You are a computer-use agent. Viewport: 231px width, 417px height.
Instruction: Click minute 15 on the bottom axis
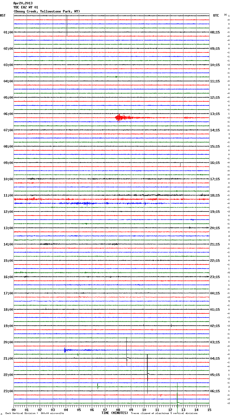(x=209, y=410)
